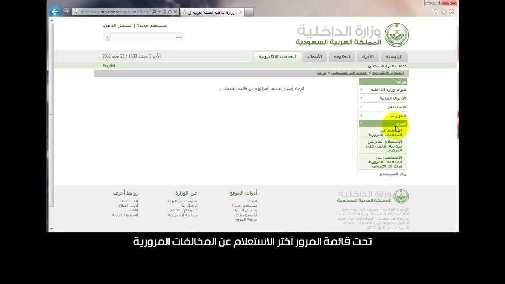Close the وزارة الداخلية browser tab
505x284 pixels.
[x=241, y=12]
